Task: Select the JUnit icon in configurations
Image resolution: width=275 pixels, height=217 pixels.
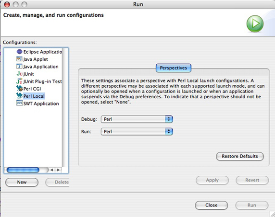Action: click(x=19, y=74)
